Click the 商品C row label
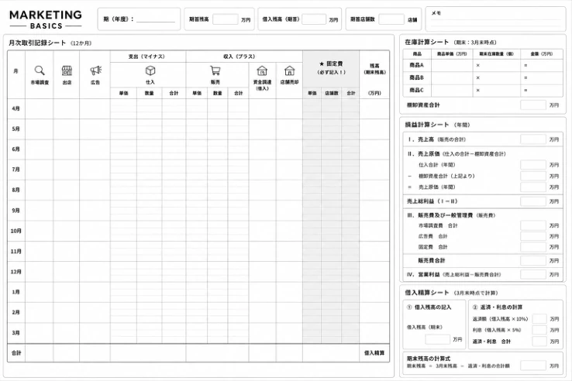 (416, 90)
